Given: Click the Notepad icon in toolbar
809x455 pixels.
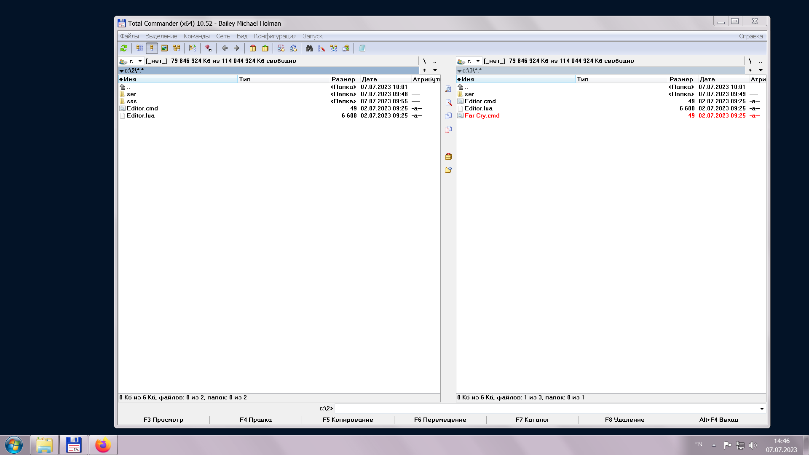Looking at the screenshot, I should (362, 48).
